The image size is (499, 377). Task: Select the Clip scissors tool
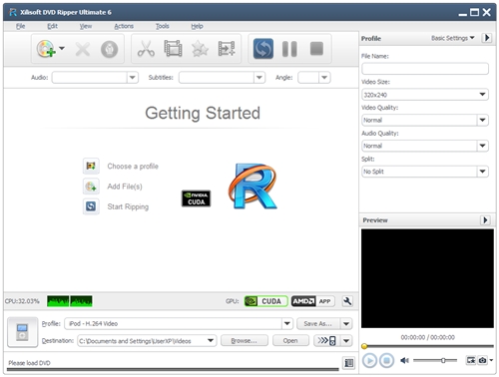click(146, 49)
